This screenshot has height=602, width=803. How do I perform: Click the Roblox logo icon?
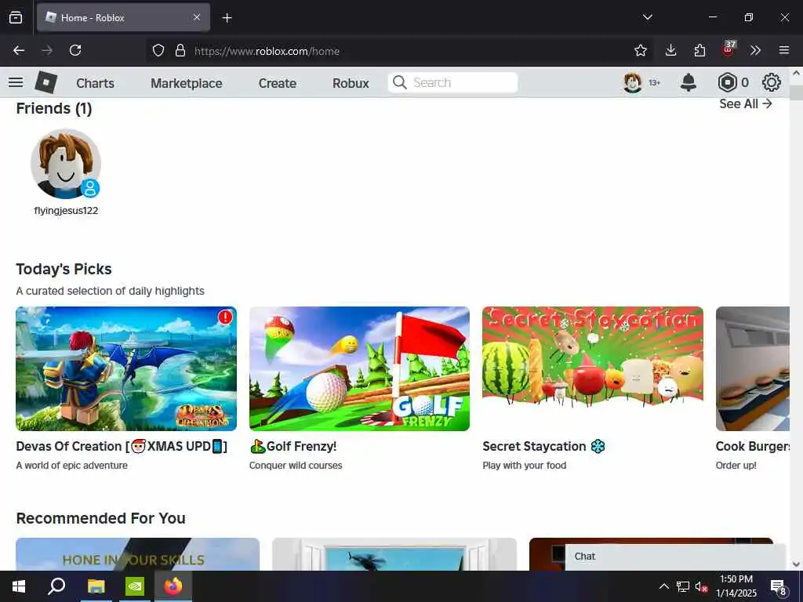point(46,82)
